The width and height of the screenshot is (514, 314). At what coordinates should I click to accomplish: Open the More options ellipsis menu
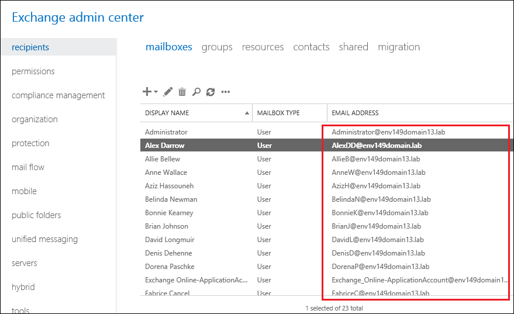pos(226,92)
